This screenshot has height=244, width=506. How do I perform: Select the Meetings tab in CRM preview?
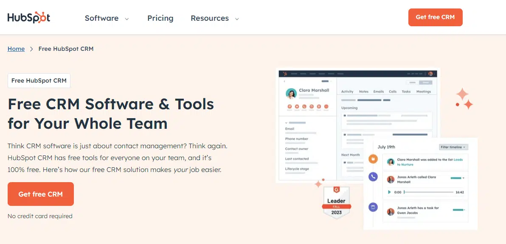coord(423,91)
